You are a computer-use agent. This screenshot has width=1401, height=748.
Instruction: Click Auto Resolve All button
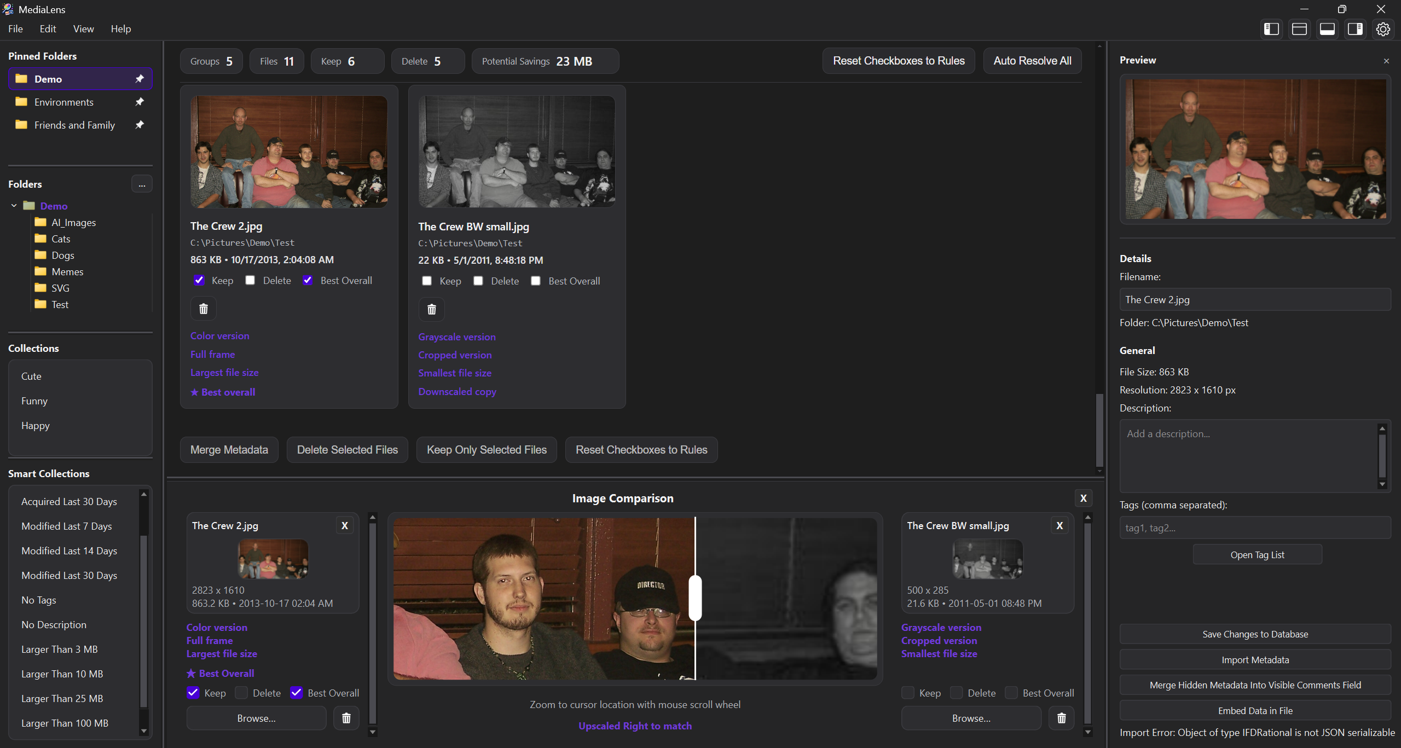coord(1032,61)
